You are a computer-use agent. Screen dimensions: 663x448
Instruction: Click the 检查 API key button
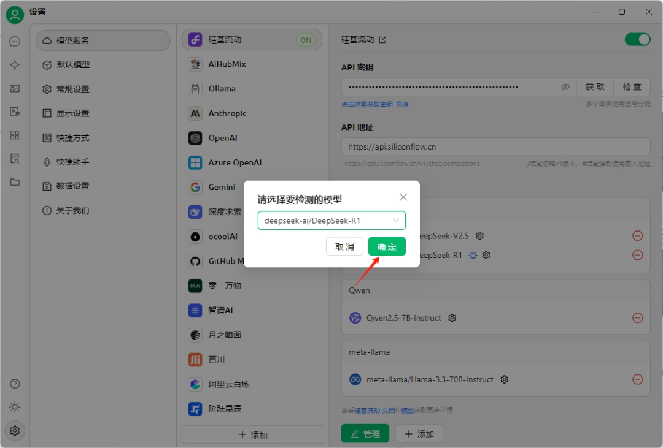point(632,87)
